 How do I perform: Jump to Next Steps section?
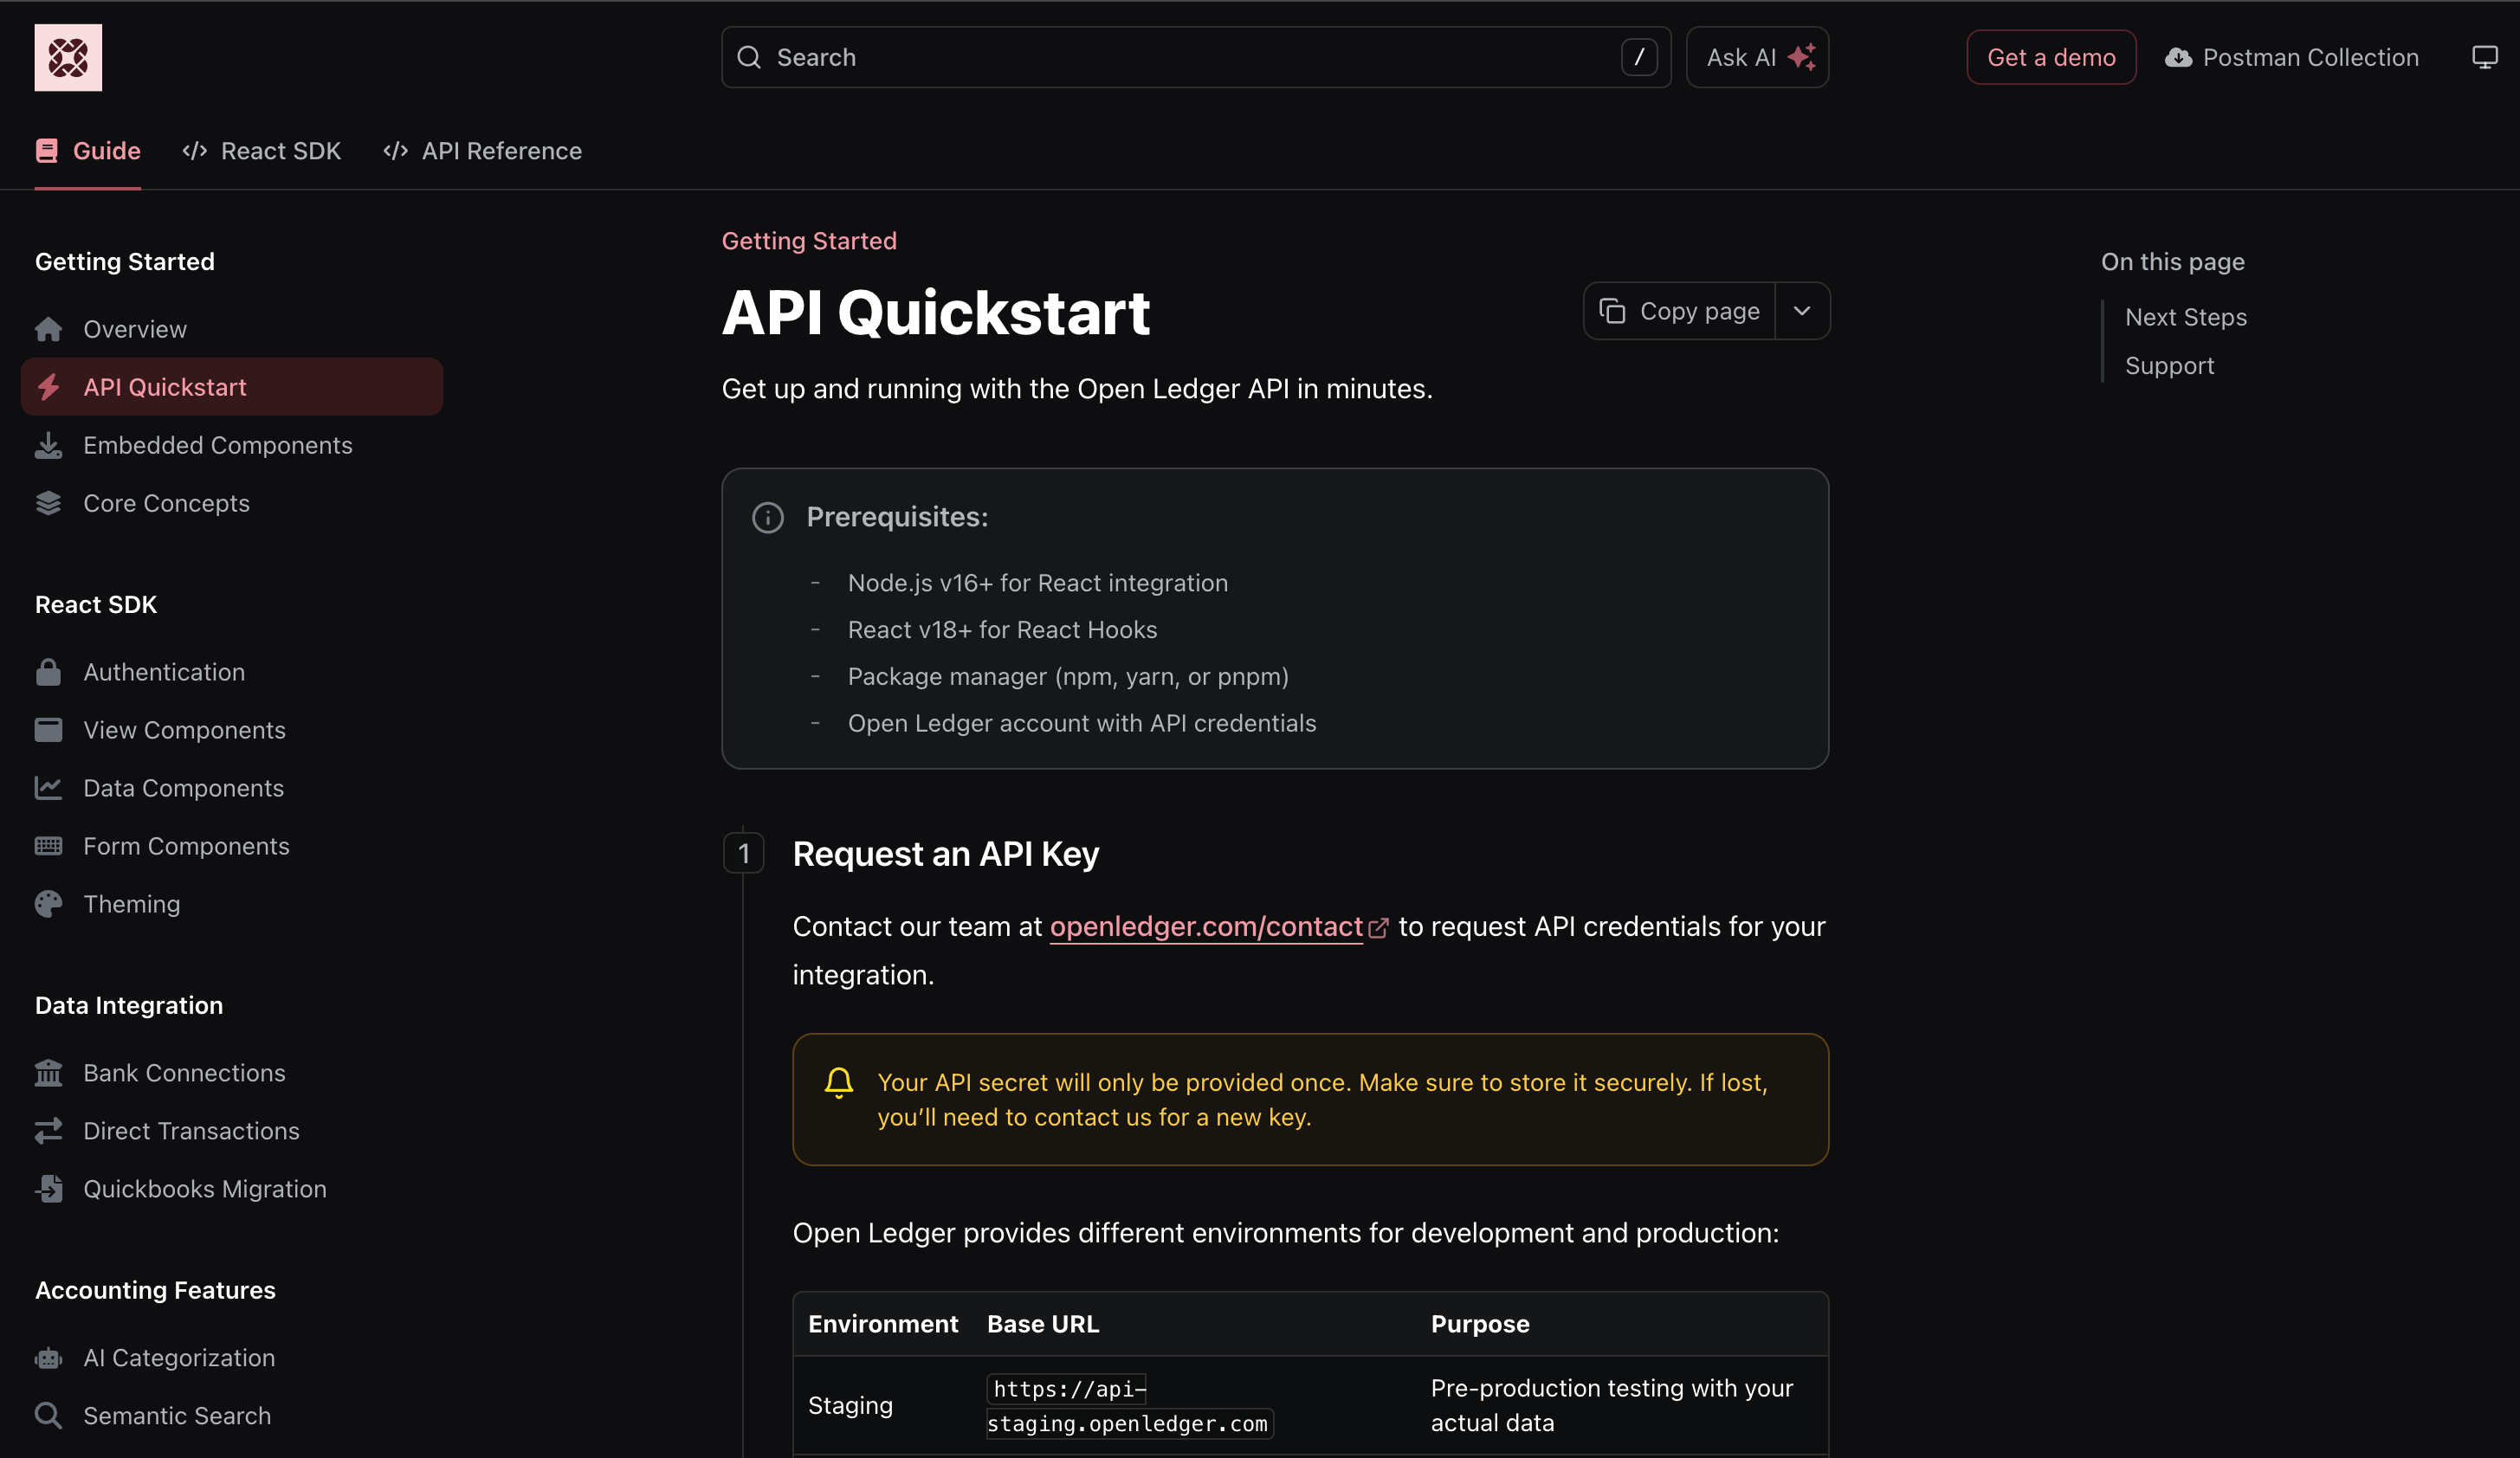pos(2186,317)
